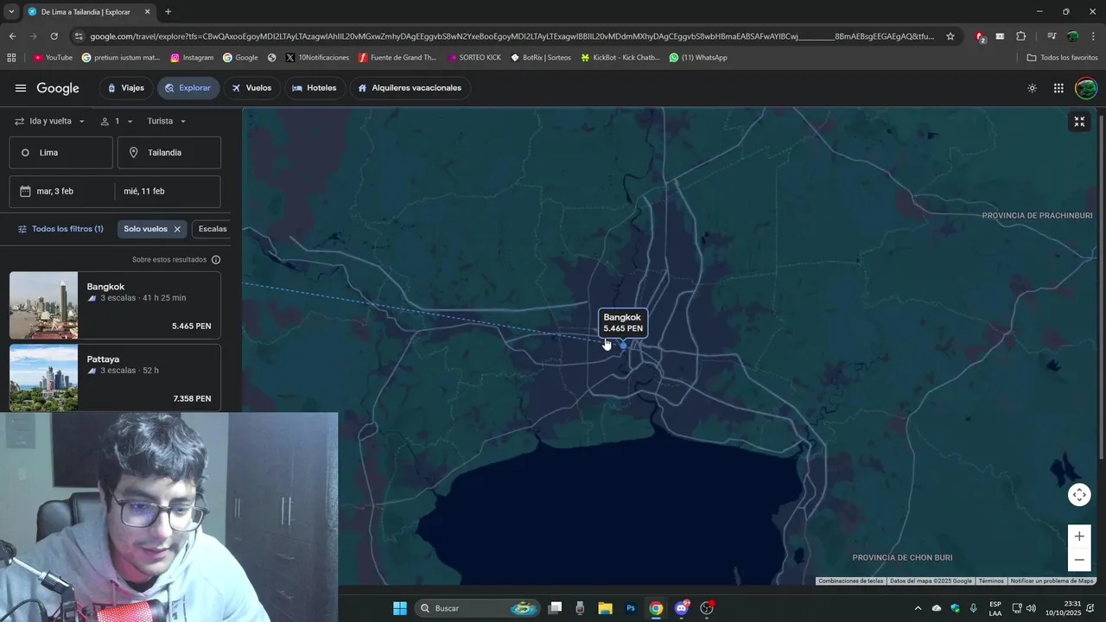Click the Bangkok 5.465 PEN map marker
The height and width of the screenshot is (622, 1106).
pyautogui.click(x=623, y=323)
